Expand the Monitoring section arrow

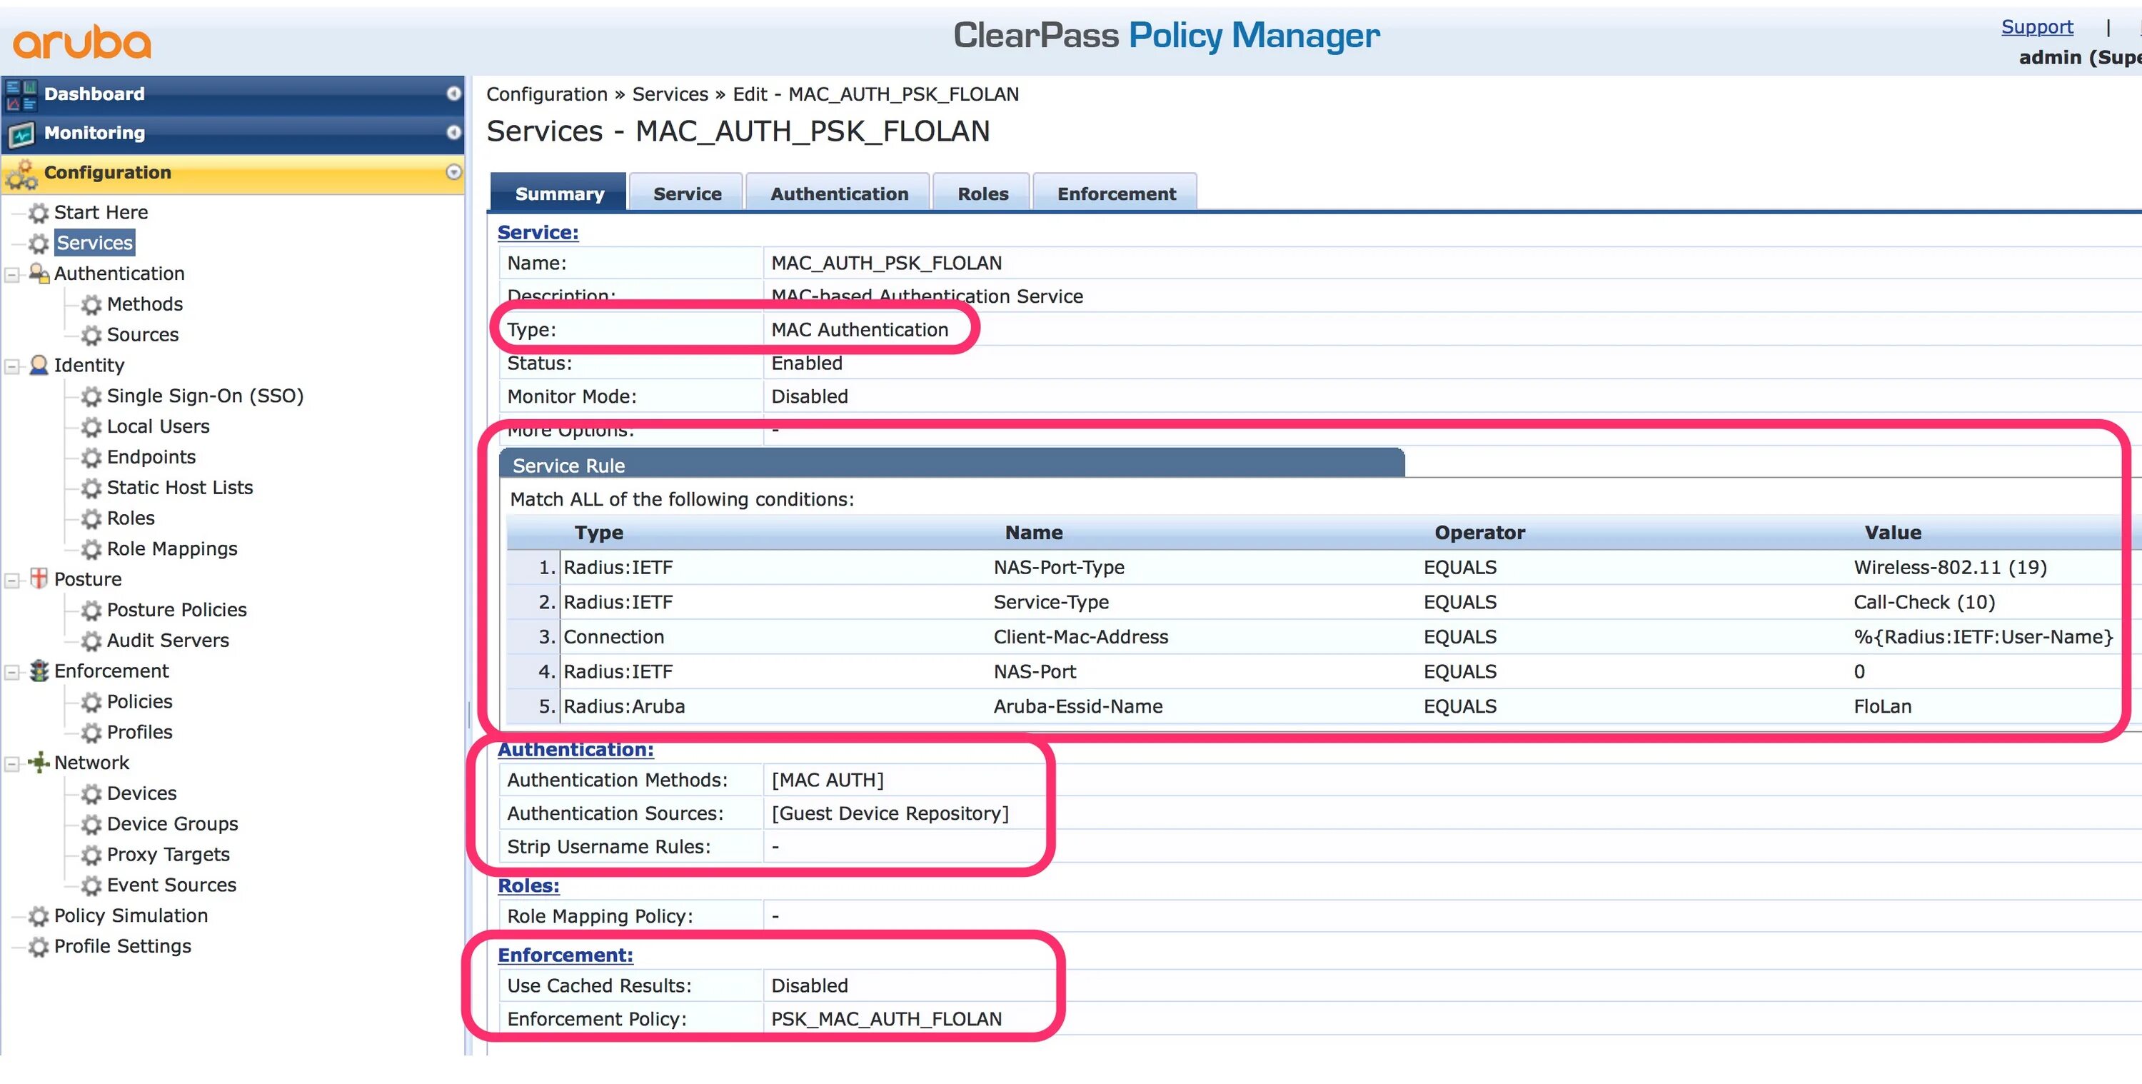point(453,132)
